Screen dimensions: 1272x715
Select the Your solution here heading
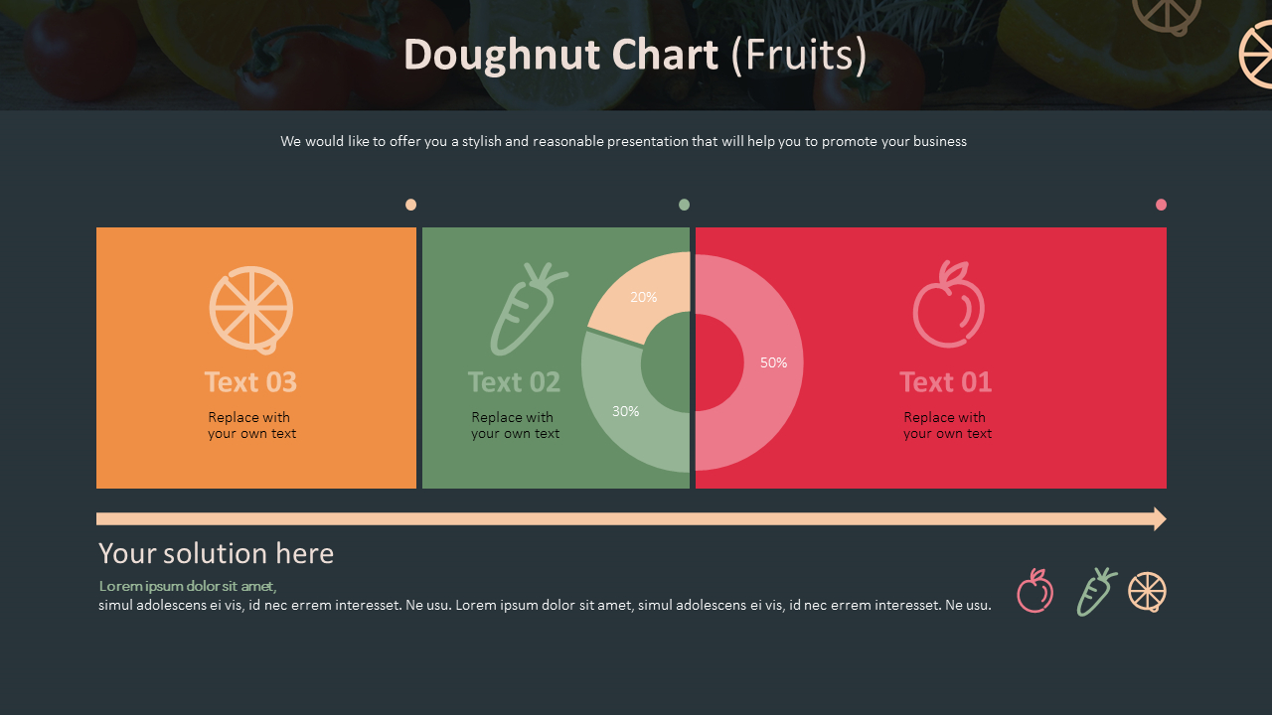216,553
